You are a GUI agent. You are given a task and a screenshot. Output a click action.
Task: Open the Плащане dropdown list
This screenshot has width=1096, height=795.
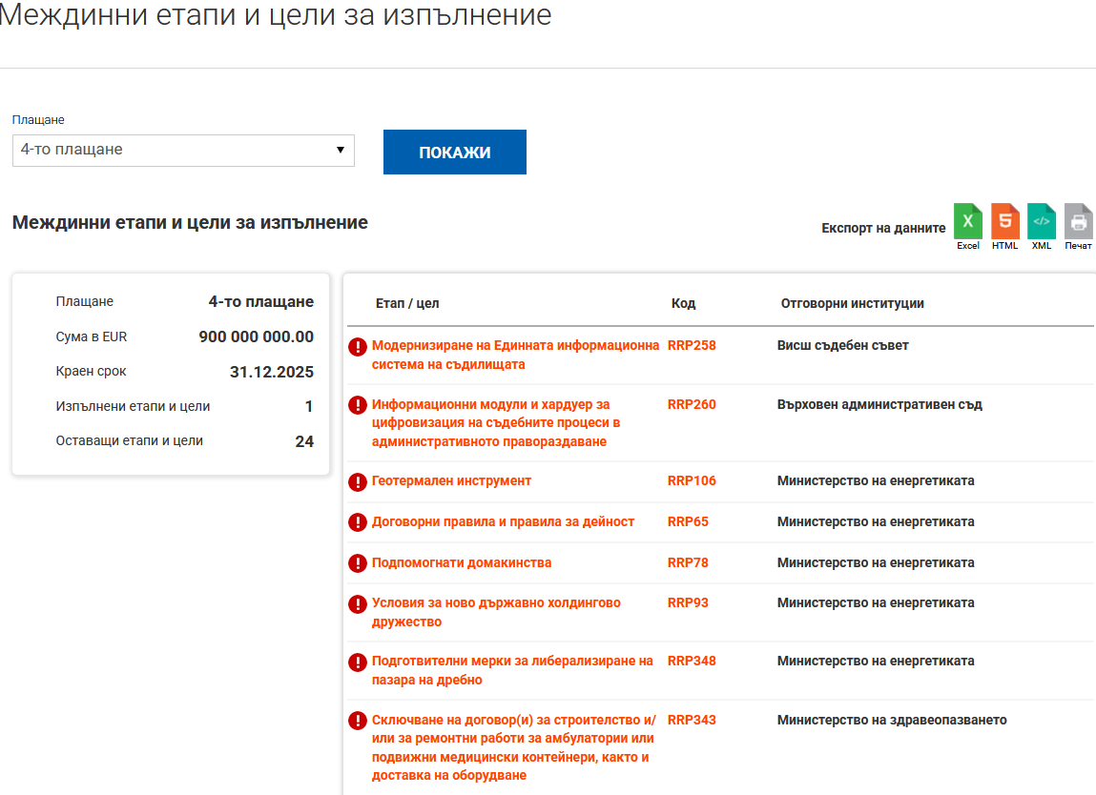tap(183, 150)
